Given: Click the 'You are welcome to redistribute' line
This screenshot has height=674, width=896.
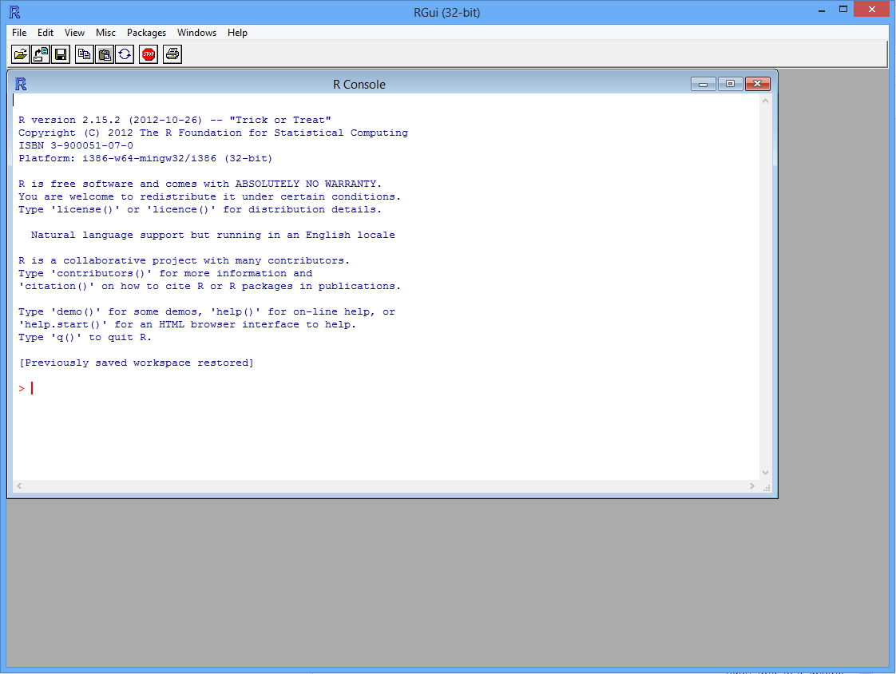Looking at the screenshot, I should click(x=210, y=196).
